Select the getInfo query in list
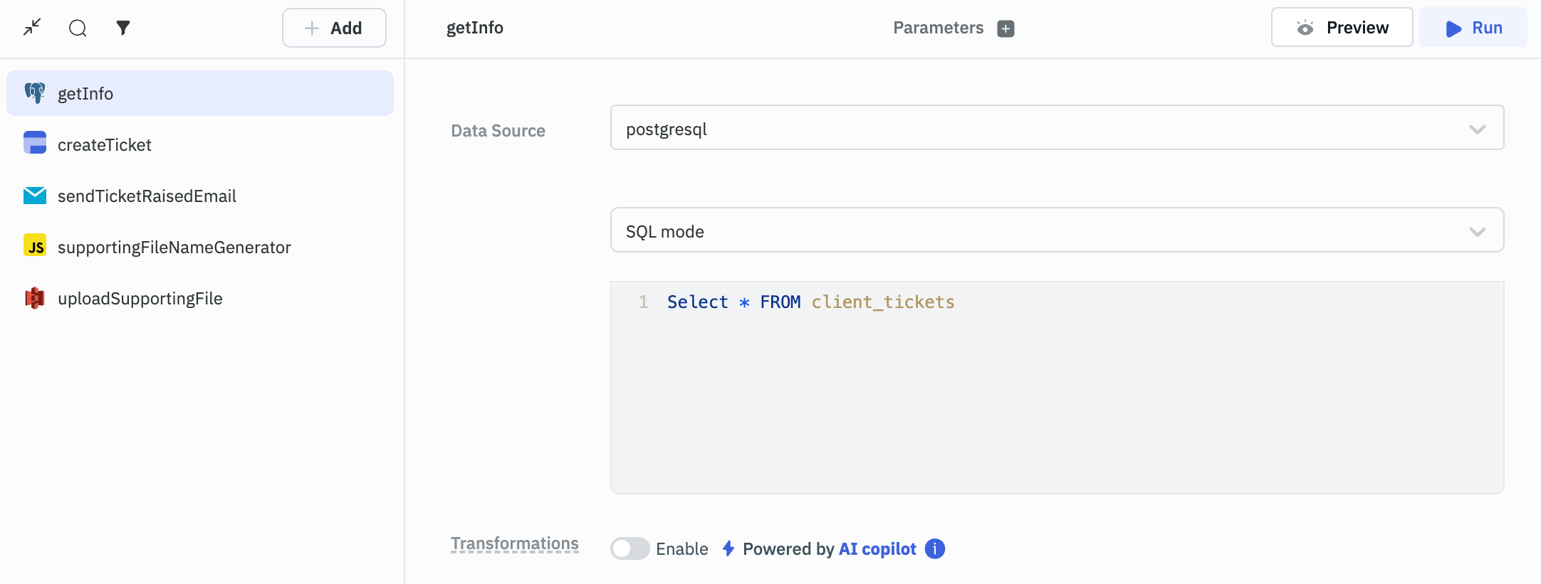The width and height of the screenshot is (1541, 584). 85,94
